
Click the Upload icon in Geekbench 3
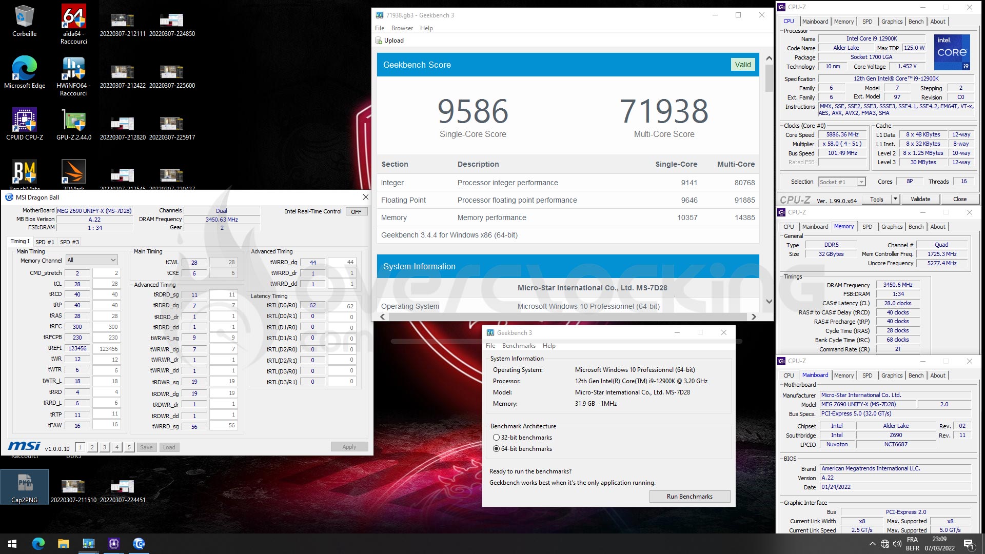379,41
